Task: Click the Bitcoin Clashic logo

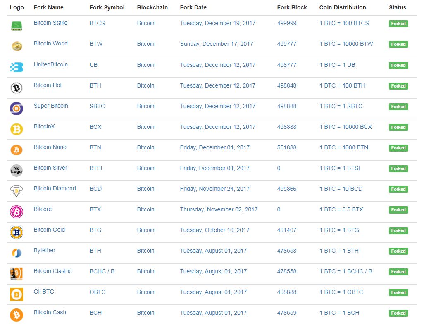Action: (17, 274)
